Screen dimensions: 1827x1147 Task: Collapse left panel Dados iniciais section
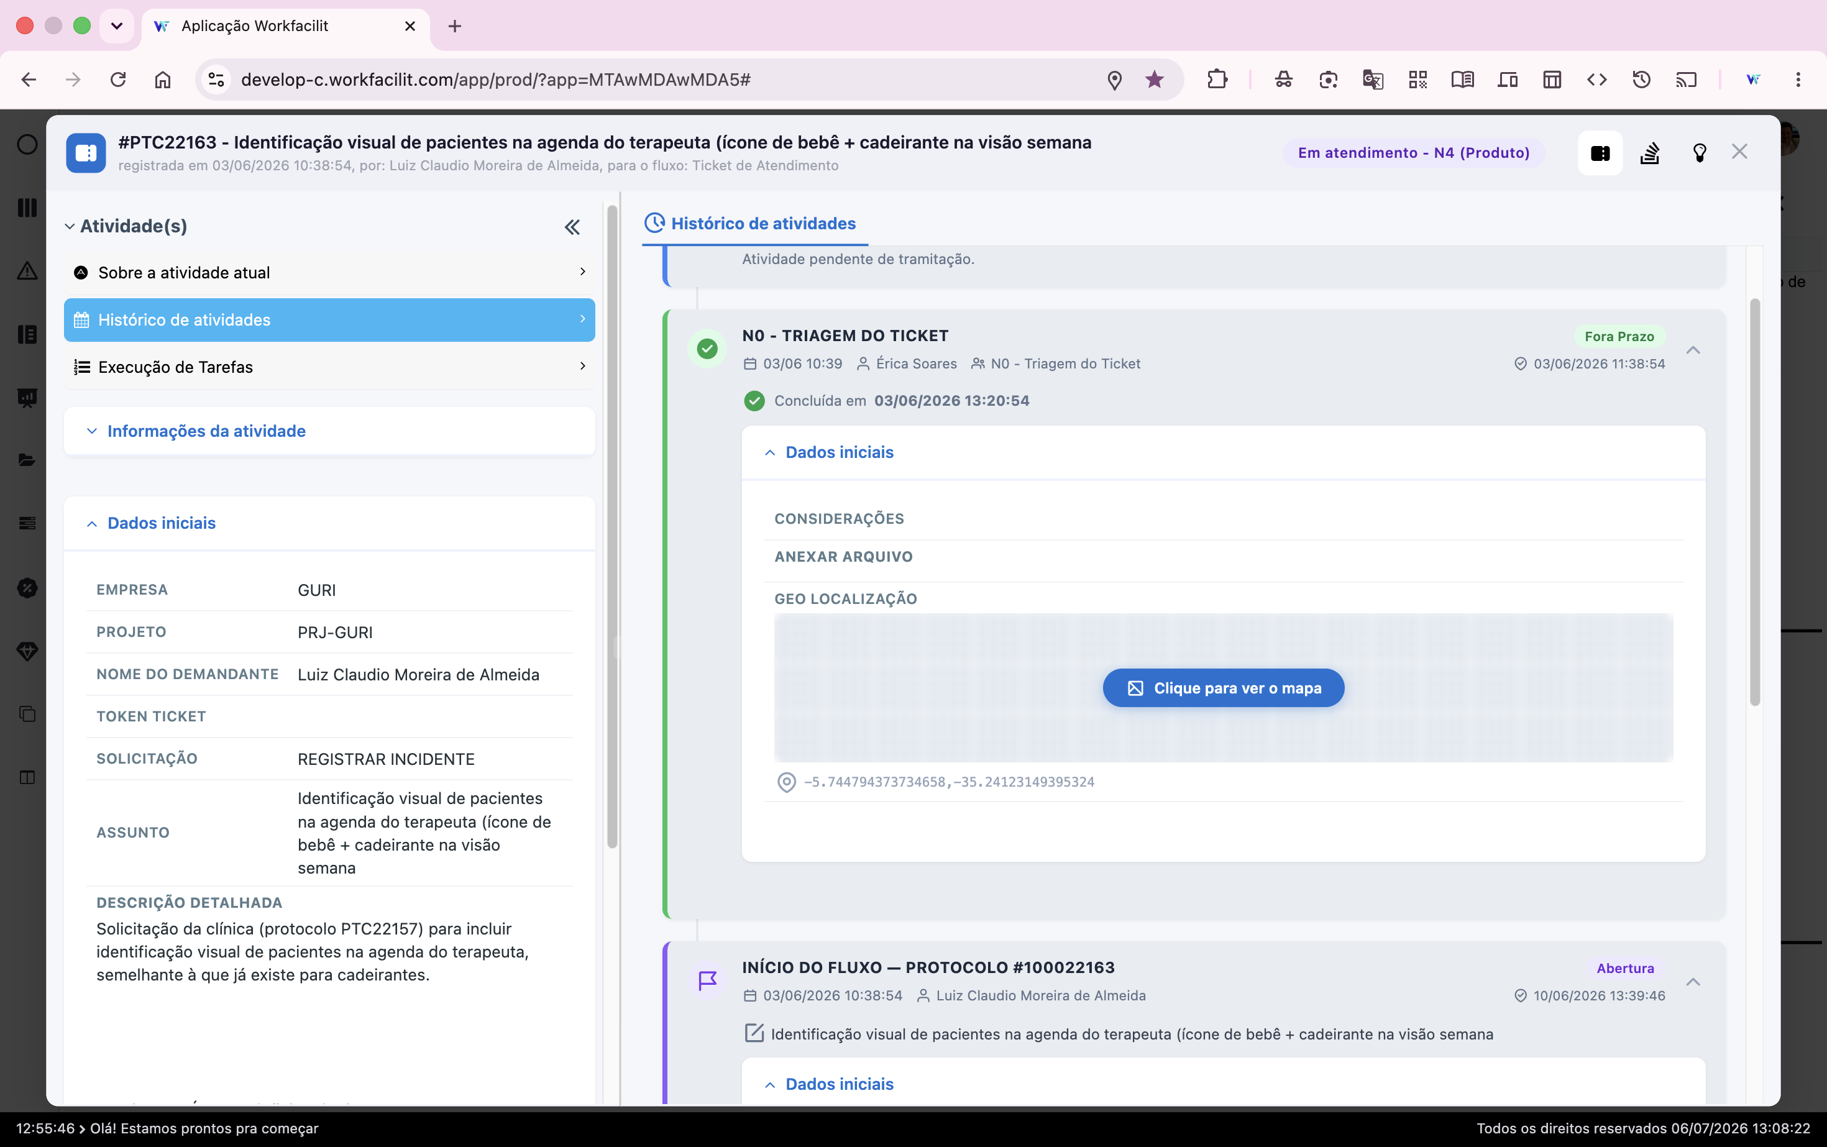pos(92,523)
